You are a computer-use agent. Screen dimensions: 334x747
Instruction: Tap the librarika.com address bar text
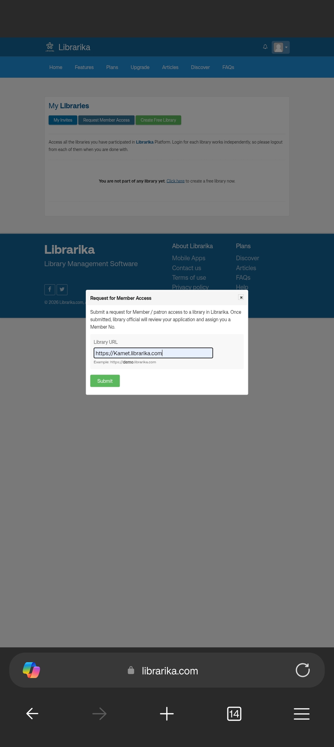[170, 671]
